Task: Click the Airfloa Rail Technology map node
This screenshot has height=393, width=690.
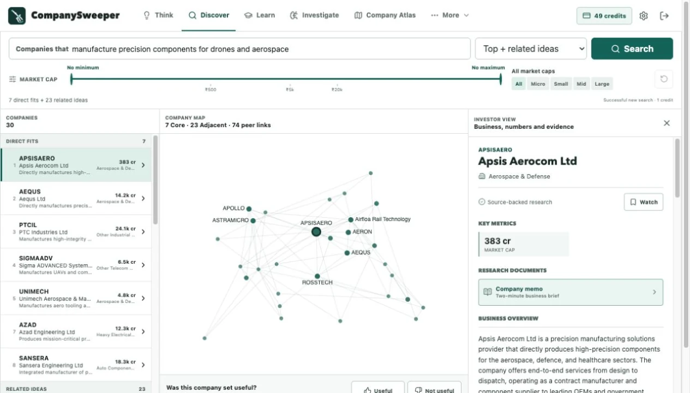Action: click(x=351, y=220)
